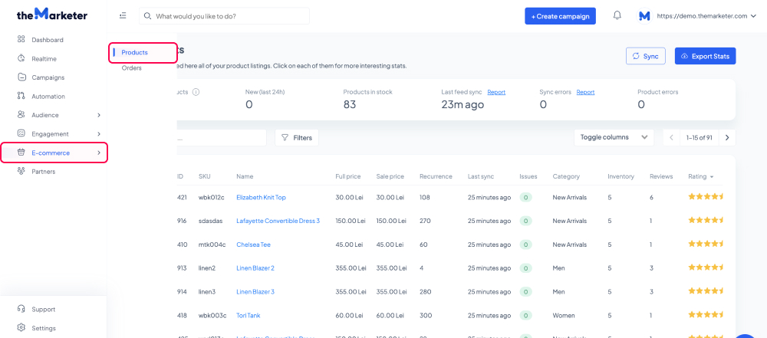The width and height of the screenshot is (767, 338).
Task: Go to previous page of products
Action: point(672,137)
